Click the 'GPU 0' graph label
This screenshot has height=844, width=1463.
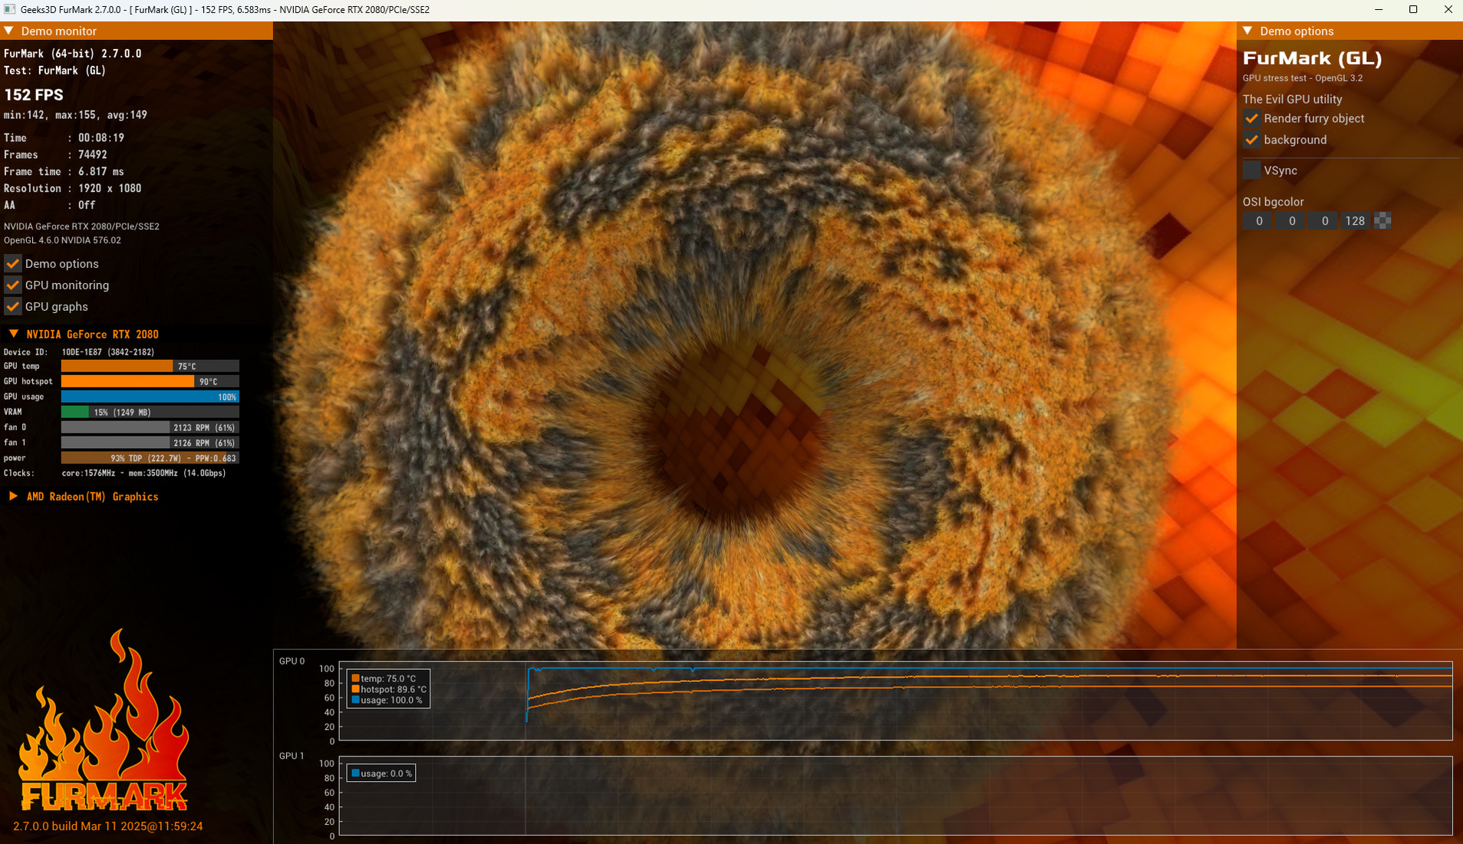click(292, 661)
